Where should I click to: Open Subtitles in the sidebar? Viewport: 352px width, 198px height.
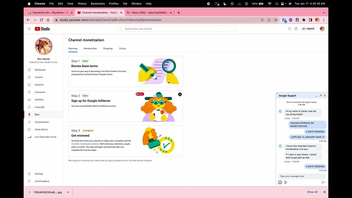[x=39, y=100]
